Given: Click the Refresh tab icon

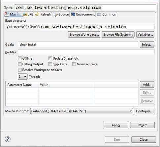Looking at the screenshot, I should point(37,15).
